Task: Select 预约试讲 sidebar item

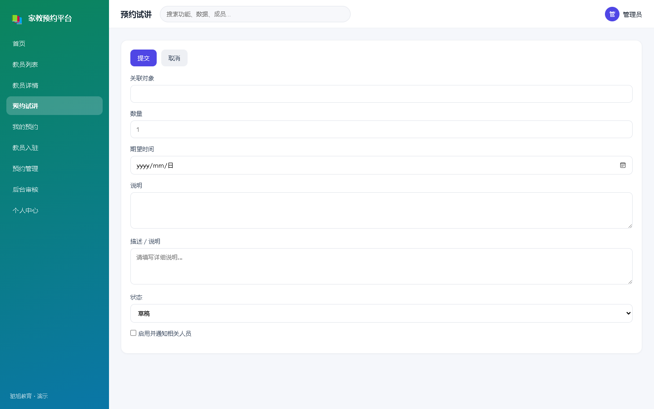Action: [x=54, y=106]
